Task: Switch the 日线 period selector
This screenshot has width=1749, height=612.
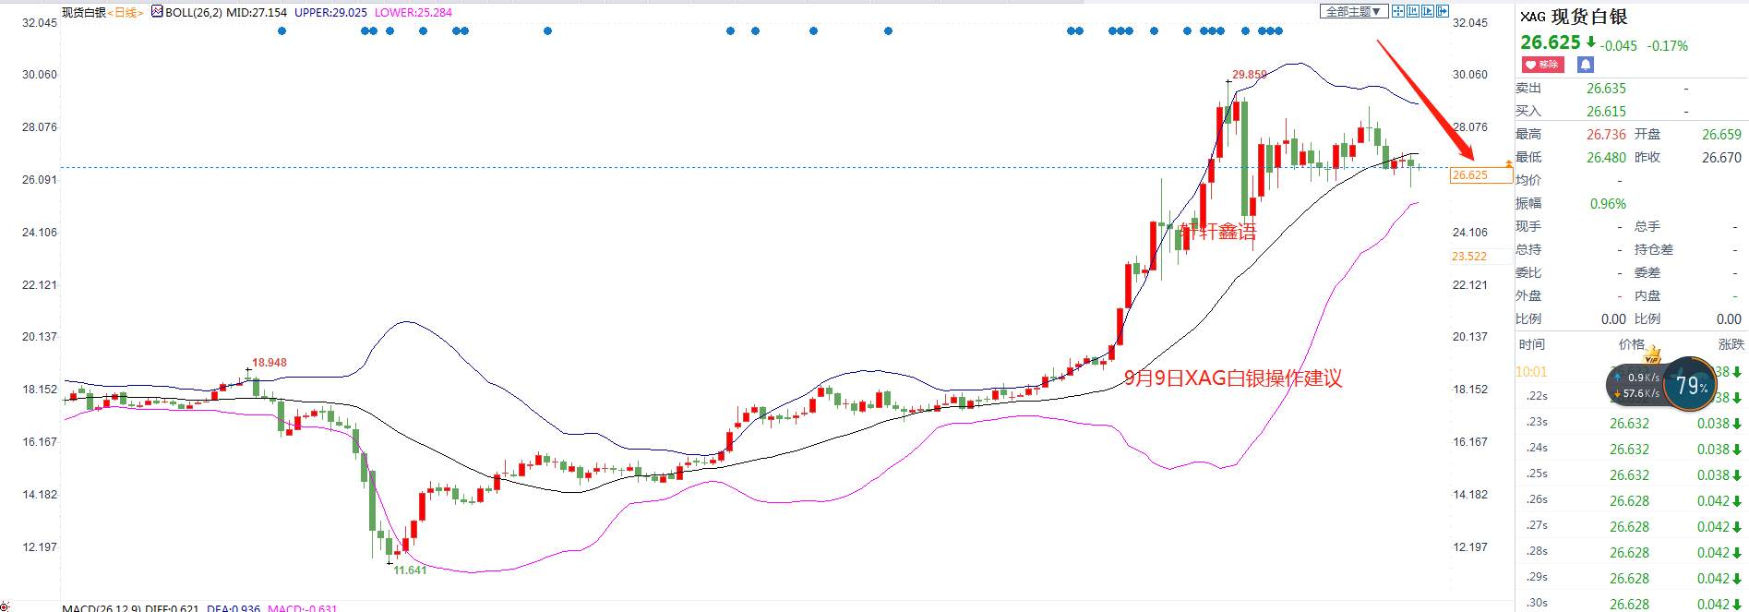Action: click(126, 12)
